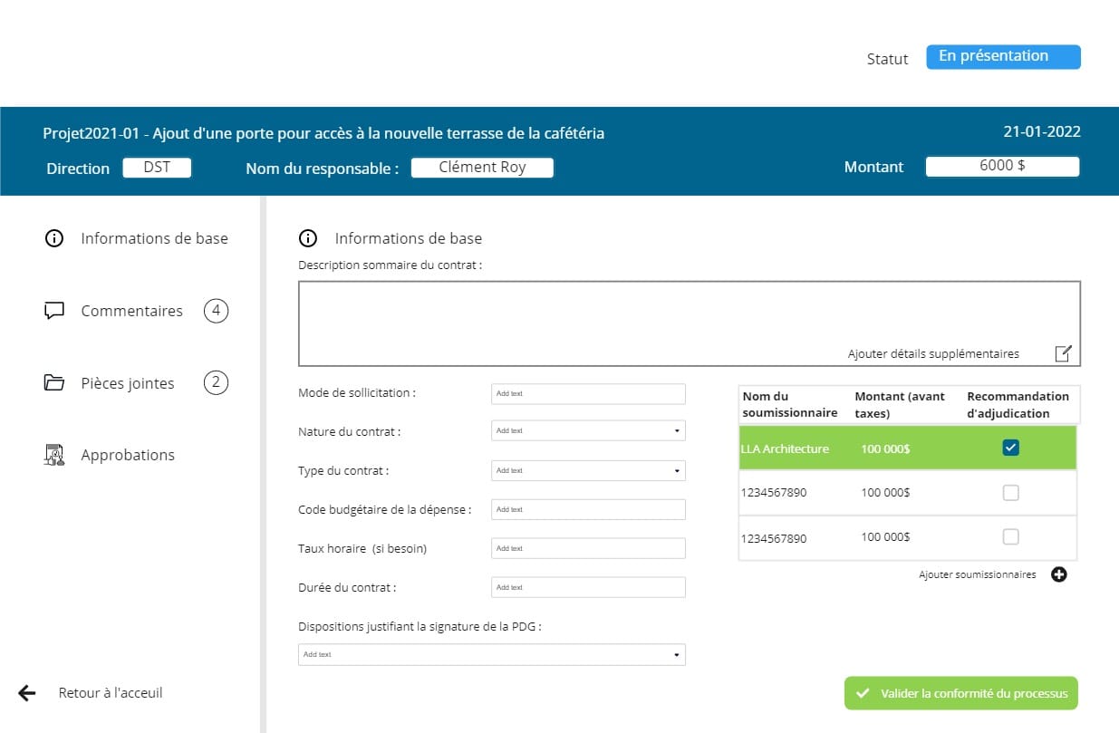The width and height of the screenshot is (1119, 733).
Task: Click the folder icon for Pièces jointes
Action: tap(54, 383)
